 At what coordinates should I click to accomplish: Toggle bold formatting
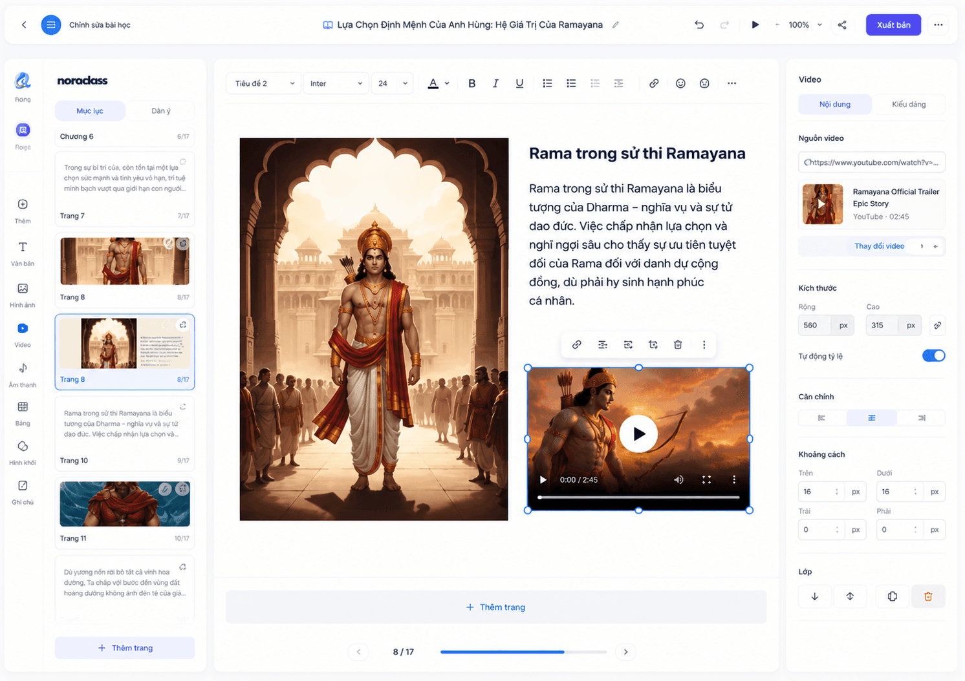(x=472, y=83)
